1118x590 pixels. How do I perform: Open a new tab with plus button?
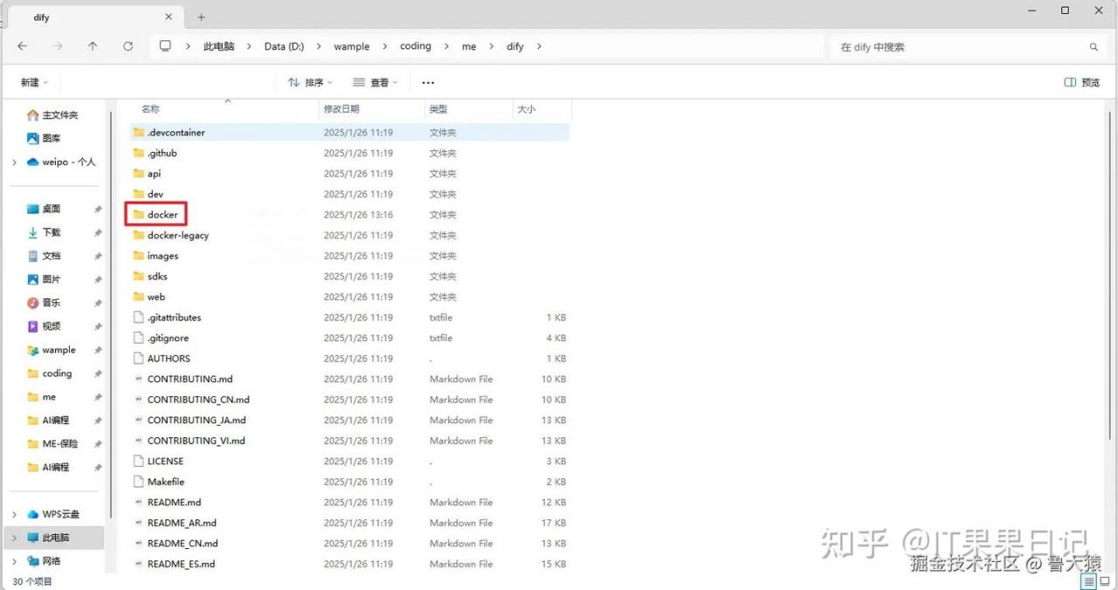click(x=201, y=17)
